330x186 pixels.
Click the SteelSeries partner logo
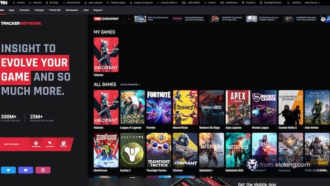(x=36, y=144)
